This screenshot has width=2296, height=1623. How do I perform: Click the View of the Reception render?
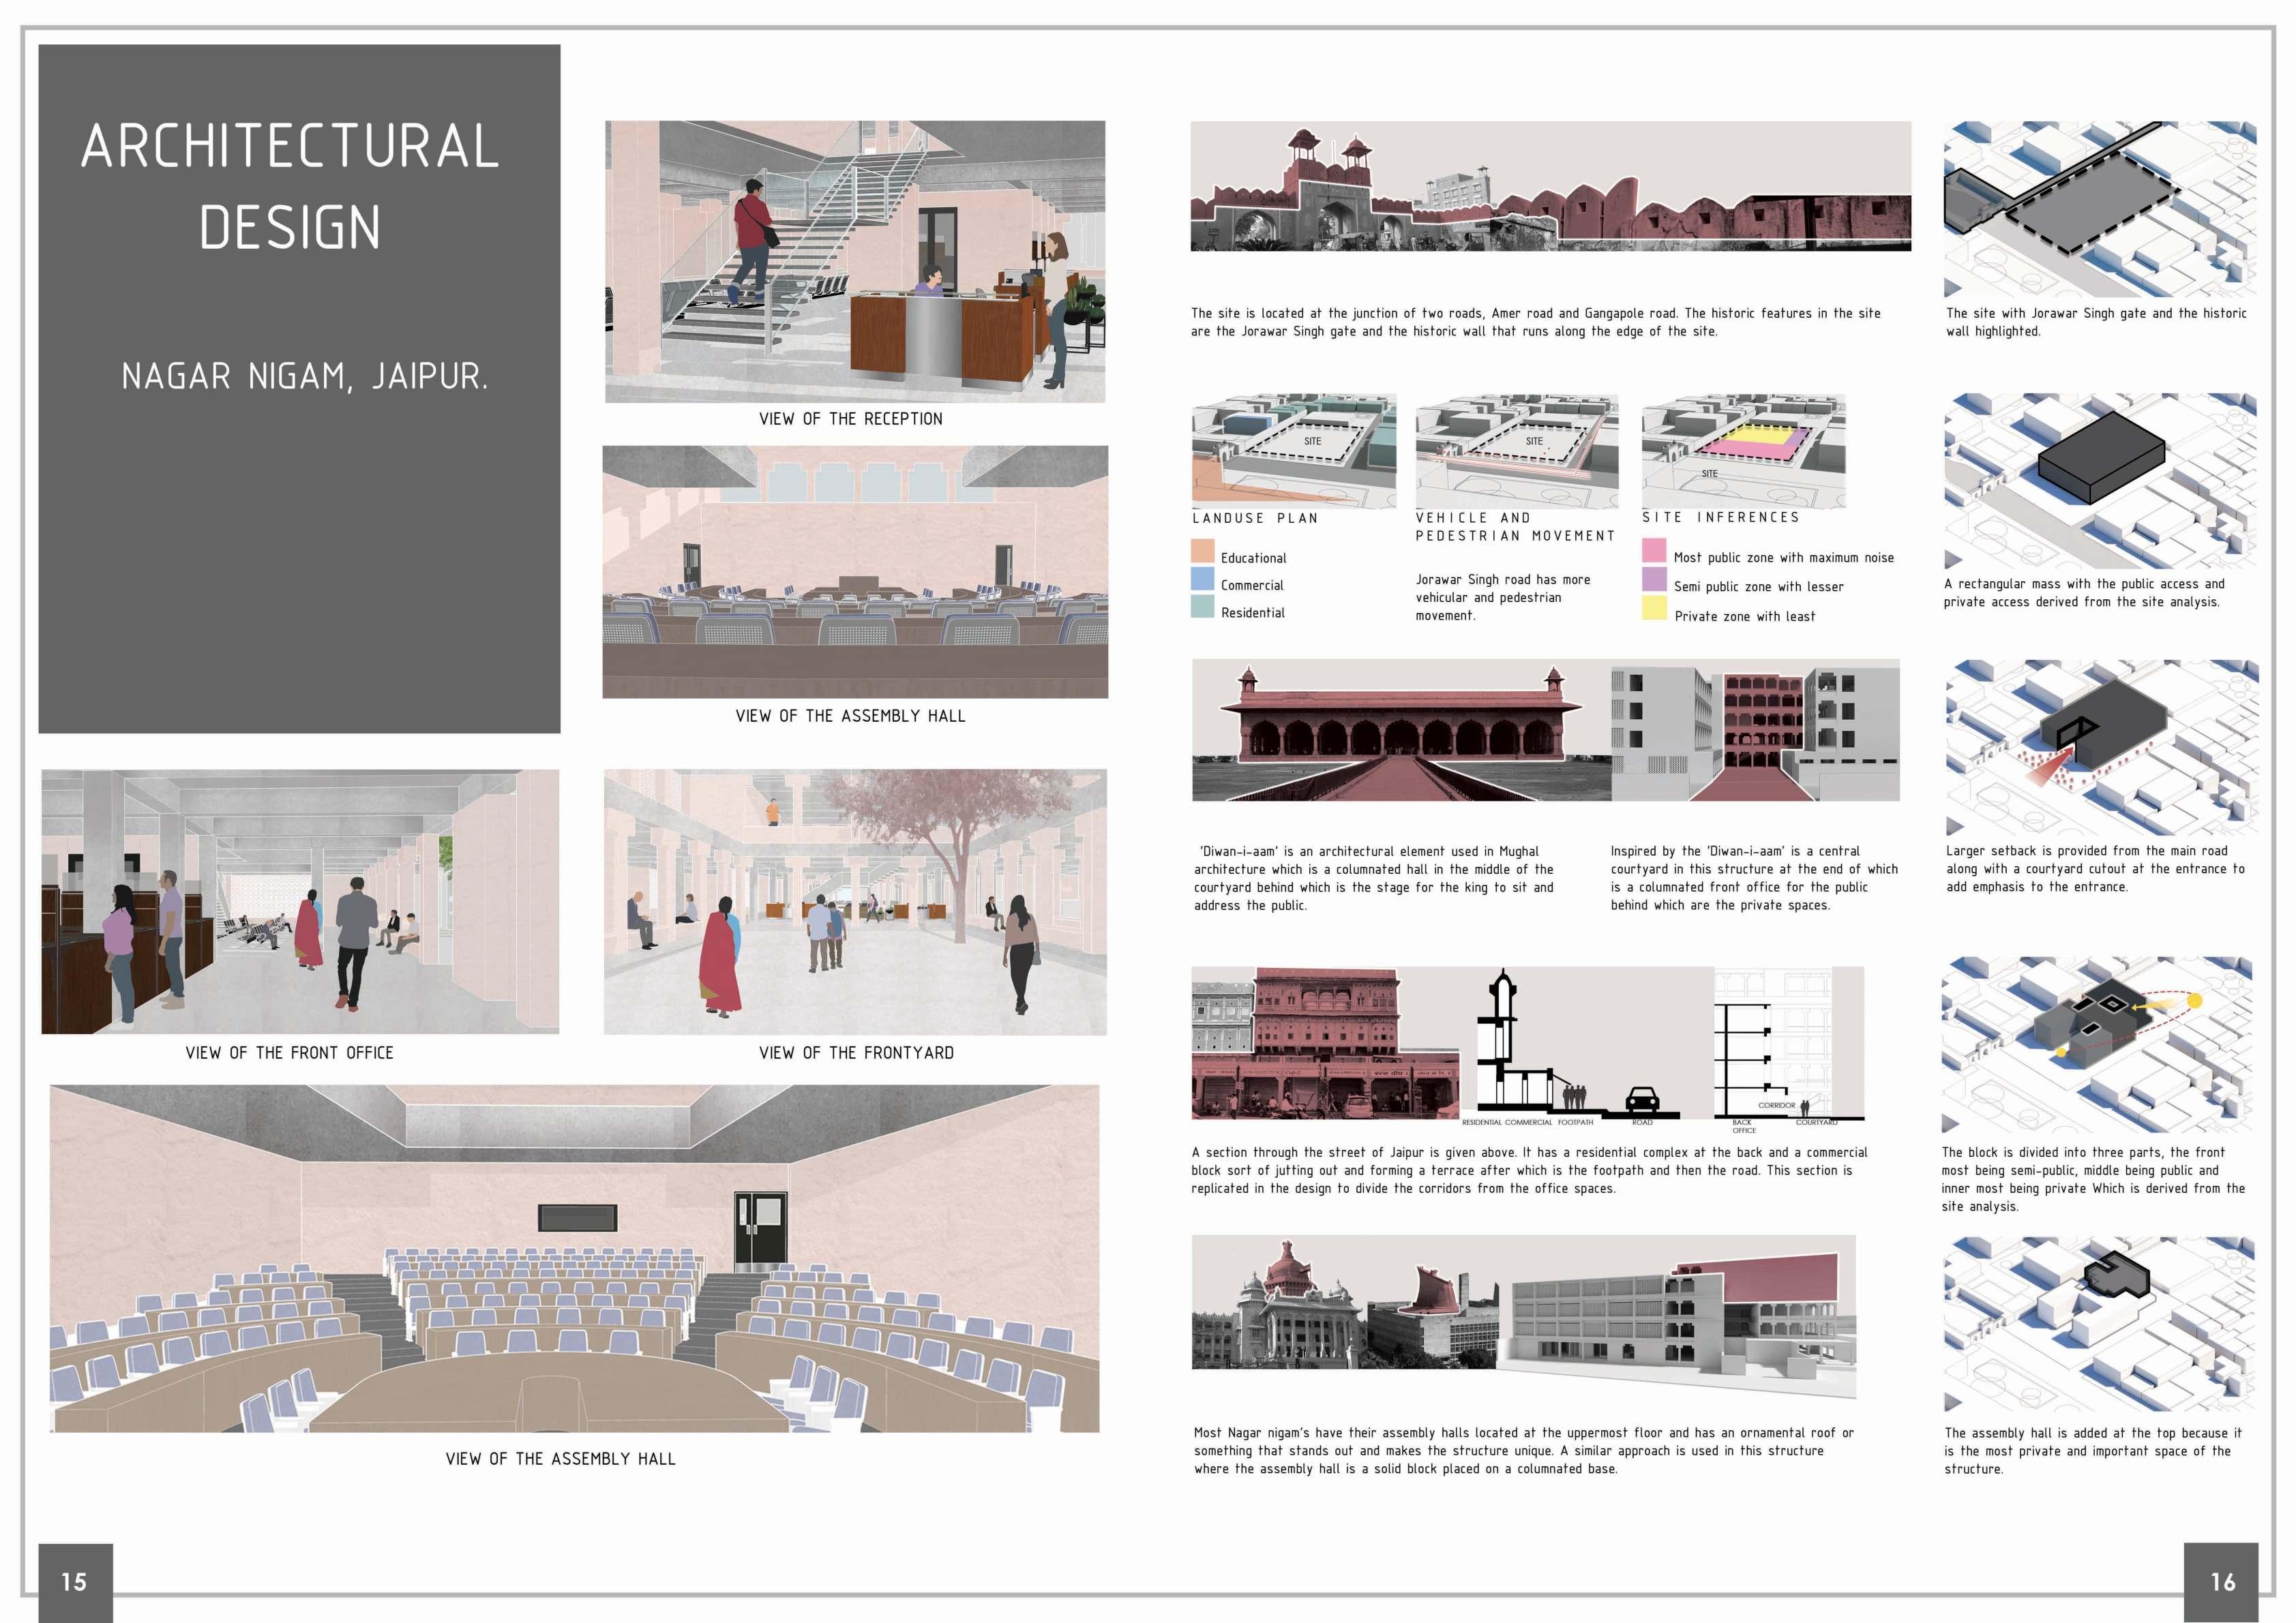coord(855,262)
